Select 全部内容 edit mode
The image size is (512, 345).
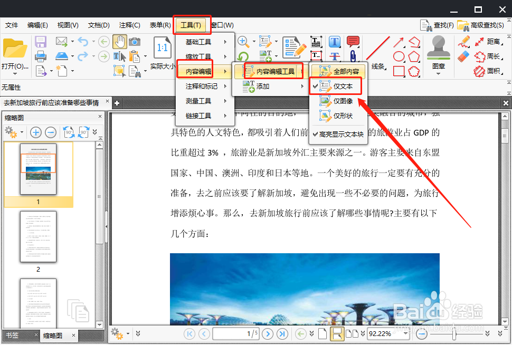338,72
